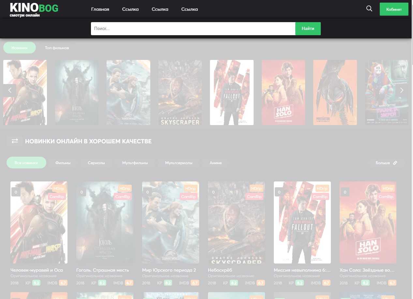Click title Небоскрёб

[220, 270]
